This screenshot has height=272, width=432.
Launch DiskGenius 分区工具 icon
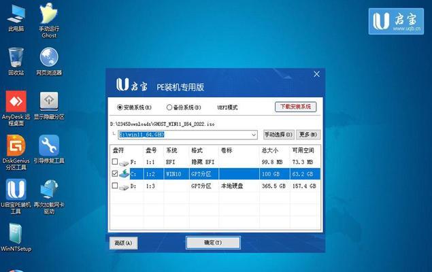(x=16, y=152)
